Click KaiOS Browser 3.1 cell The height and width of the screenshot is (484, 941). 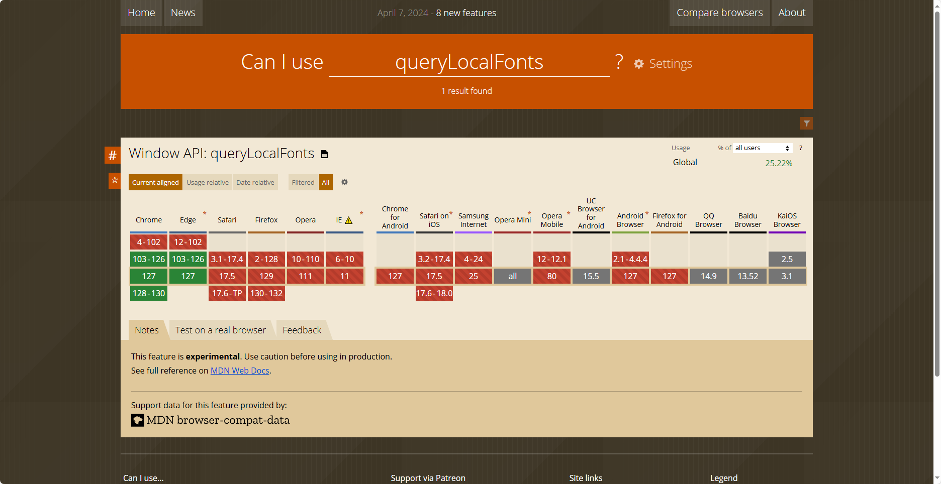(x=787, y=276)
